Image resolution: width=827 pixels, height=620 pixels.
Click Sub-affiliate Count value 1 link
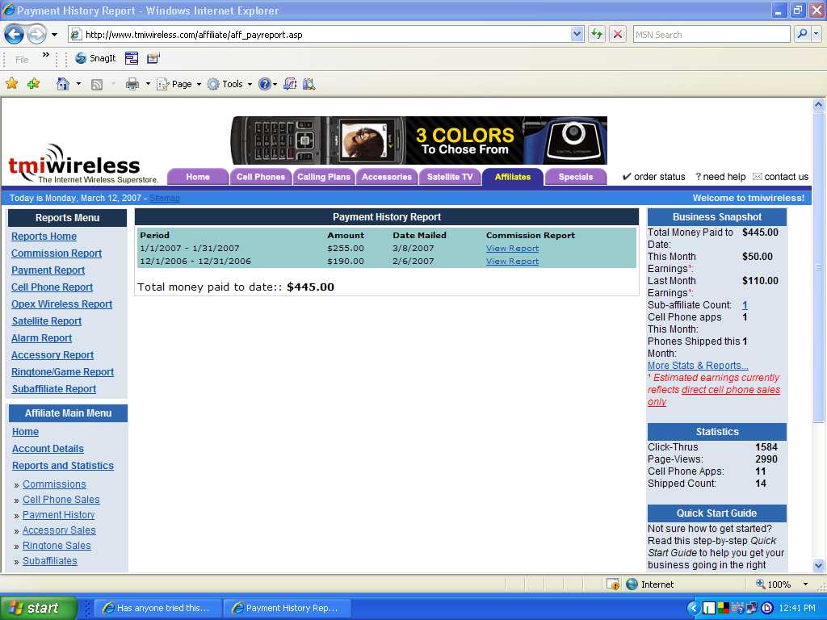point(745,304)
